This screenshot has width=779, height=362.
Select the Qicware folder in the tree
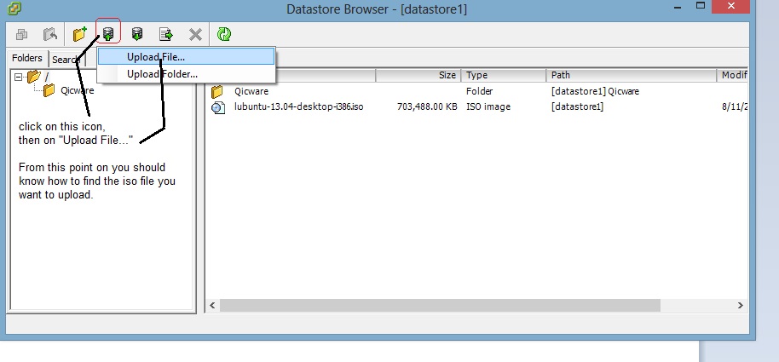[77, 91]
